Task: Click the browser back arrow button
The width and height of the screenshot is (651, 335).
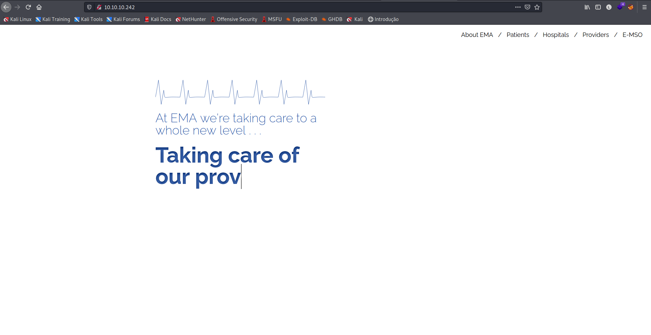Action: point(6,7)
